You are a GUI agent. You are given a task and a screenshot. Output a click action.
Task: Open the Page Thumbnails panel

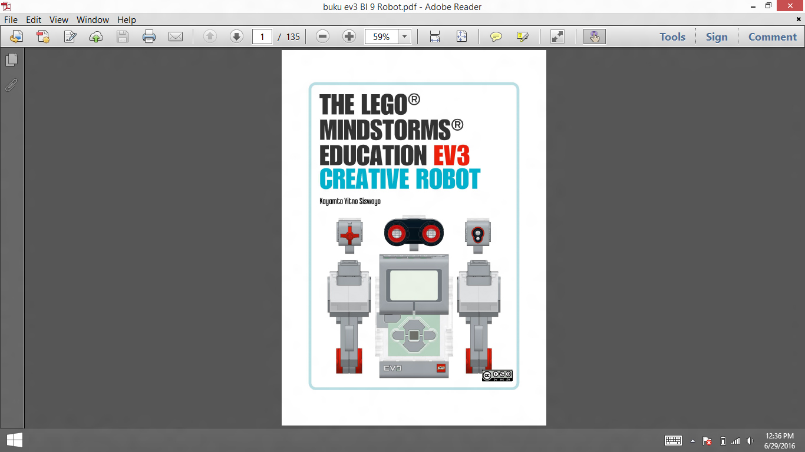coord(11,59)
